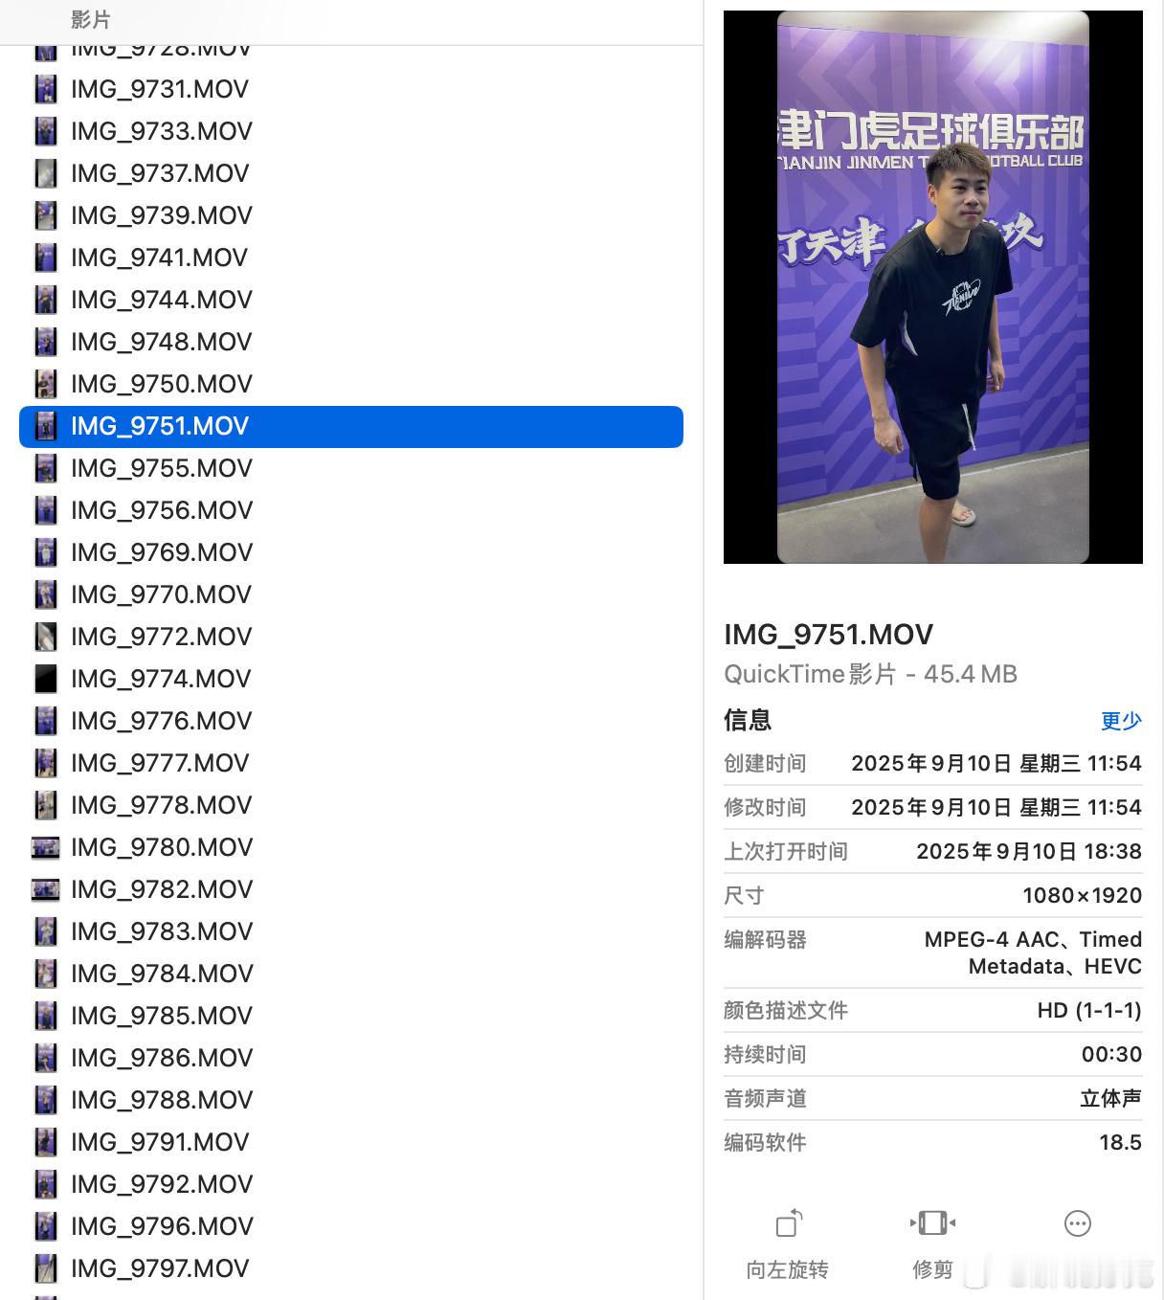This screenshot has width=1164, height=1300.
Task: Click the file icon of IMG_9776.MOV
Action: click(x=46, y=721)
